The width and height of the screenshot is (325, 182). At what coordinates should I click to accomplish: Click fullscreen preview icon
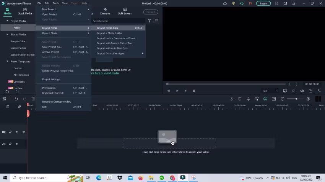319,91
